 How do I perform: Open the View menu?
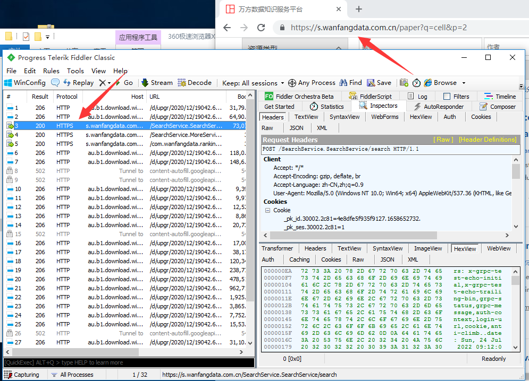(98, 71)
